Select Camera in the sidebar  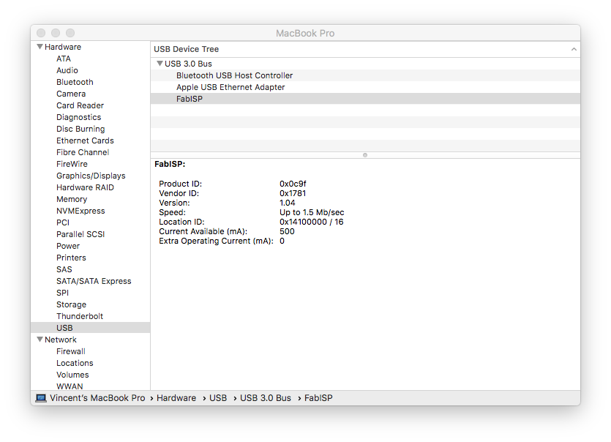[x=71, y=94]
